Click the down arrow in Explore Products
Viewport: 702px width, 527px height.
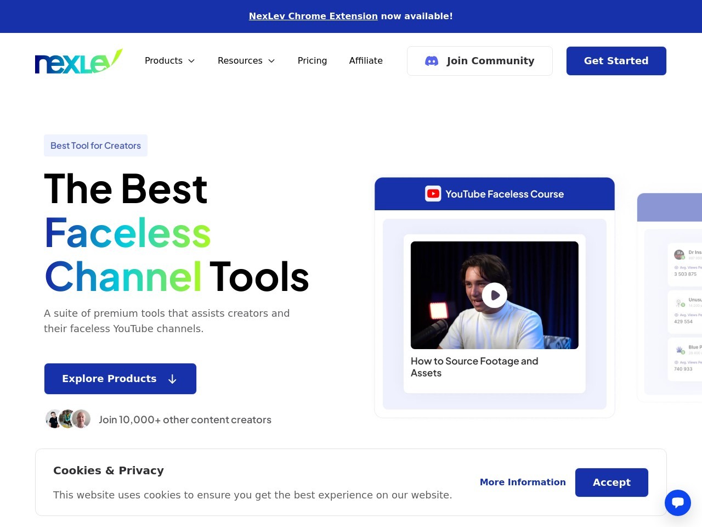[172, 379]
